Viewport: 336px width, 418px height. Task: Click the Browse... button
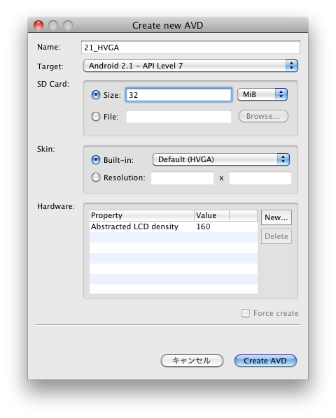pos(263,116)
